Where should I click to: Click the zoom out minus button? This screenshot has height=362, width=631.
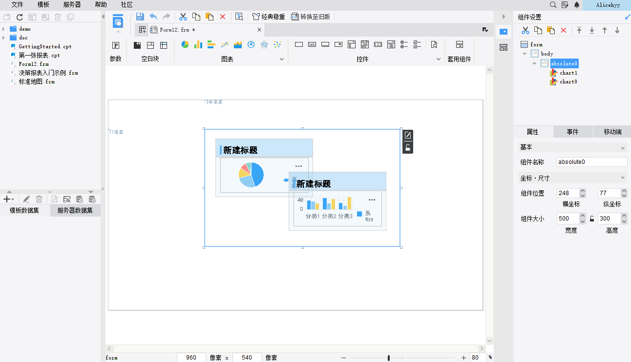[x=344, y=358]
